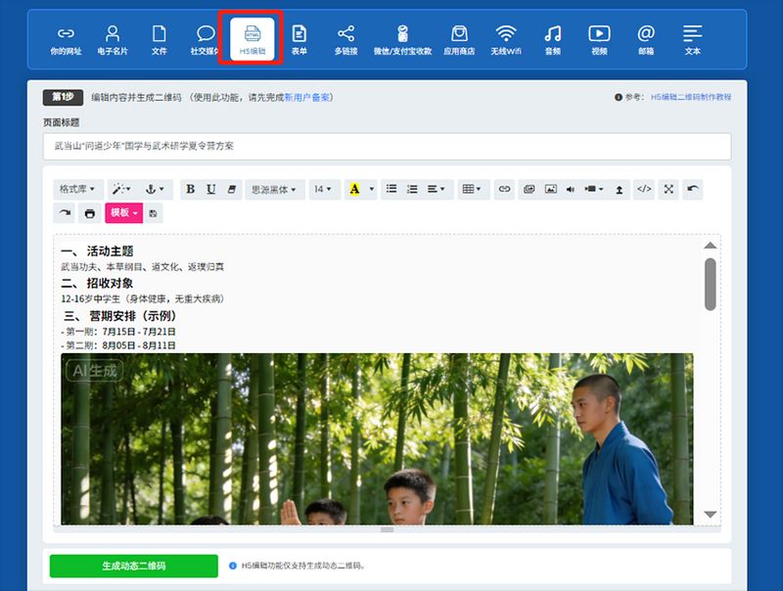Click the print icon in toolbar

[89, 213]
